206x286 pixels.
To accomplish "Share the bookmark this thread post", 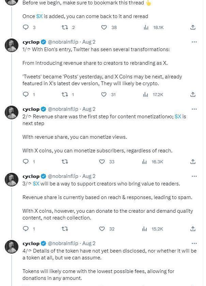I will [x=193, y=27].
